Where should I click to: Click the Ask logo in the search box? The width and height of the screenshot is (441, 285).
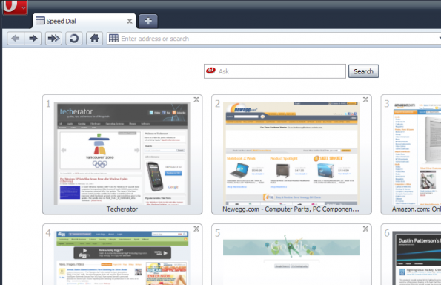(x=210, y=71)
